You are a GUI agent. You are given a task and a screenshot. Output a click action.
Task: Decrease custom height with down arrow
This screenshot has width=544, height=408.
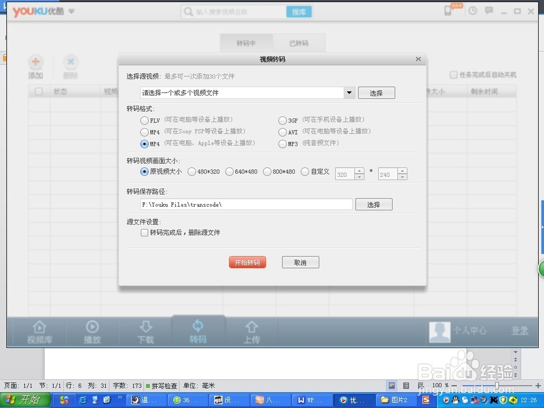click(x=403, y=177)
